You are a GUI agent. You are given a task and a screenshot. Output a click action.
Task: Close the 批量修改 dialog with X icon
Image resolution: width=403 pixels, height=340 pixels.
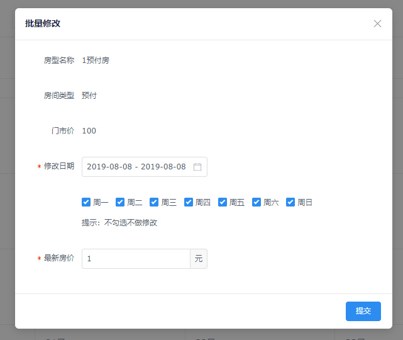(x=377, y=24)
